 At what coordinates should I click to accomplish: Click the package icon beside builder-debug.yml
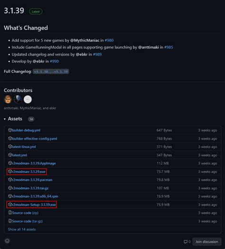[x=10, y=130]
